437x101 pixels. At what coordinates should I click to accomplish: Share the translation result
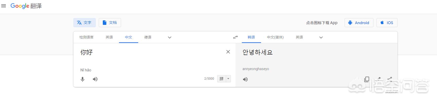click(390, 79)
